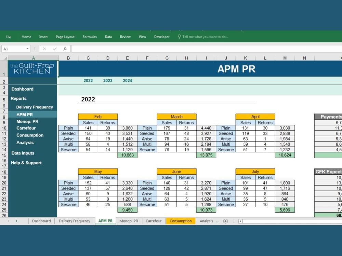Viewport: 342px width, 256px height.
Task: Select the 2023 year link
Action: (x=108, y=81)
